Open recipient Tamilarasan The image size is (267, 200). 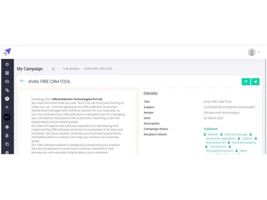pyautogui.click(x=218, y=147)
